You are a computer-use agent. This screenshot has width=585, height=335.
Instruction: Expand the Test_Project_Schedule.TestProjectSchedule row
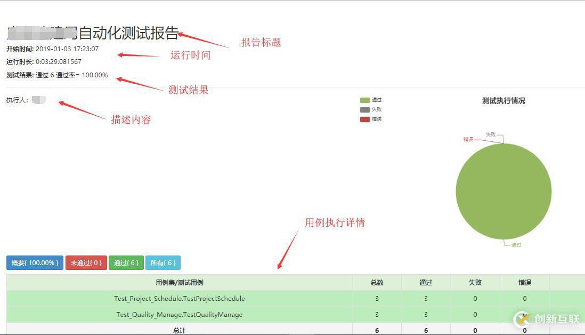pyautogui.click(x=180, y=298)
